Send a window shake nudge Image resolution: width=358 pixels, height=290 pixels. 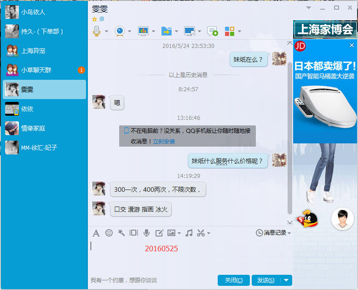pos(134,233)
